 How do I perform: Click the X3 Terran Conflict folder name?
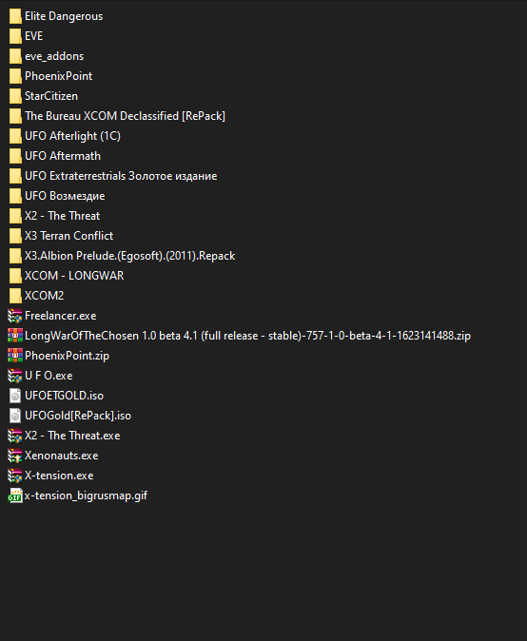point(69,236)
